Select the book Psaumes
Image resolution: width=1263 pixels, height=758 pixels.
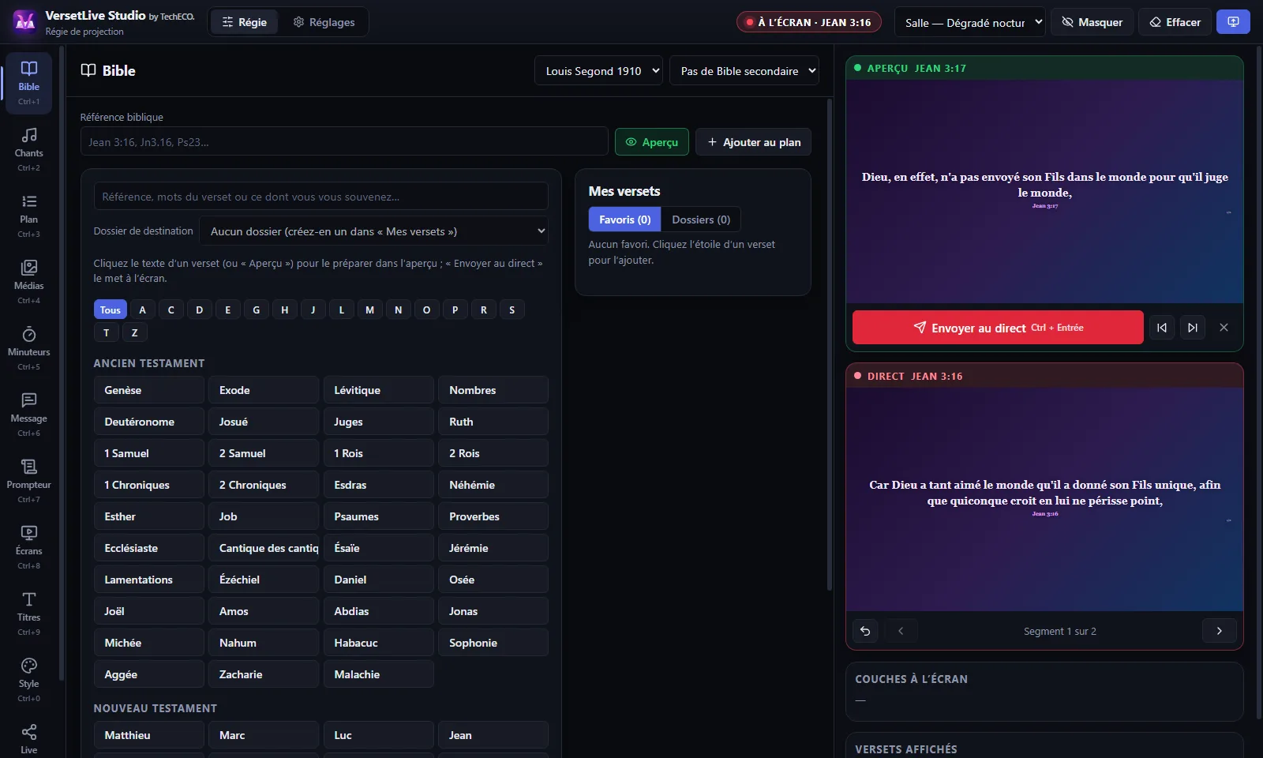point(379,516)
